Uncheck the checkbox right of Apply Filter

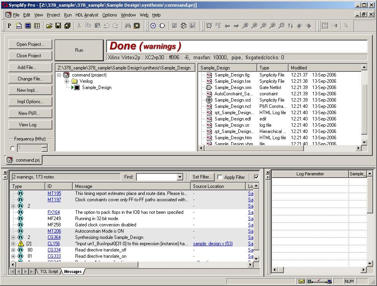pyautogui.click(x=256, y=177)
